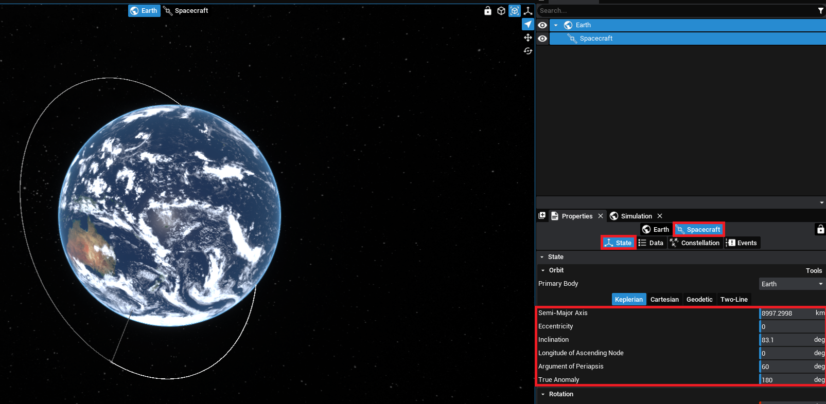826x404 pixels.
Task: Open the State properties tab
Action: pos(618,243)
